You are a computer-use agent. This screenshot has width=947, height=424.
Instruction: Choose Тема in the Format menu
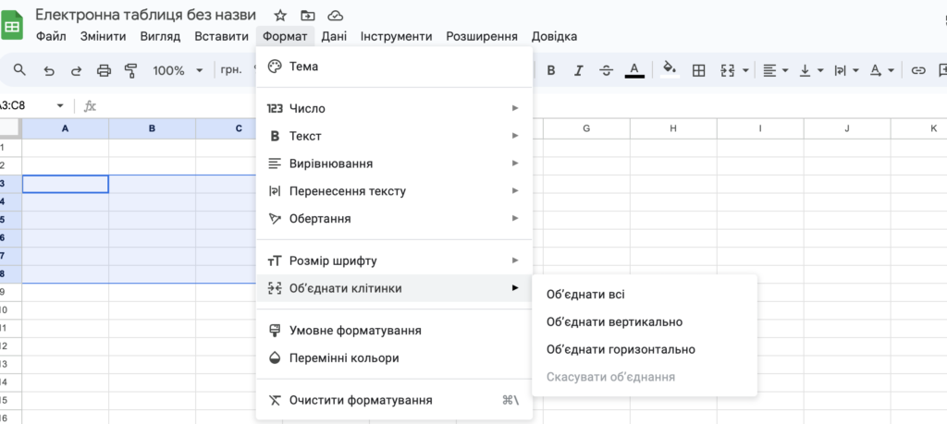coord(394,67)
